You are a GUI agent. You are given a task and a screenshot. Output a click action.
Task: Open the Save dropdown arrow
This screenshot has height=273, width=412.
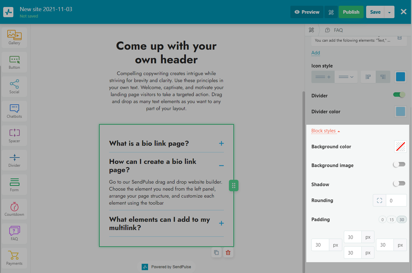click(x=389, y=12)
